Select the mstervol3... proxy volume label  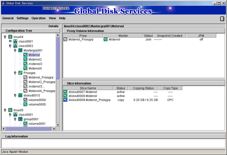pos(37,86)
